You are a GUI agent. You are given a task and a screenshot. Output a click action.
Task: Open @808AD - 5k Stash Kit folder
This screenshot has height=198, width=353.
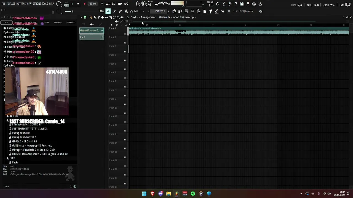pyautogui.click(x=25, y=141)
